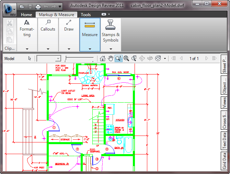Expand the Draw dropdown arrow
Image resolution: width=230 pixels, height=174 pixels.
[x=69, y=49]
